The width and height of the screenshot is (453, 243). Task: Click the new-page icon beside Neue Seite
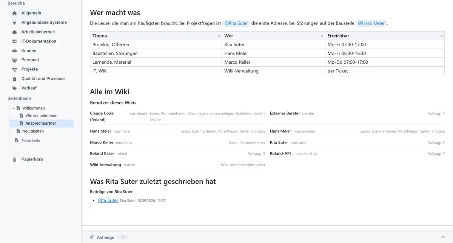point(16,140)
